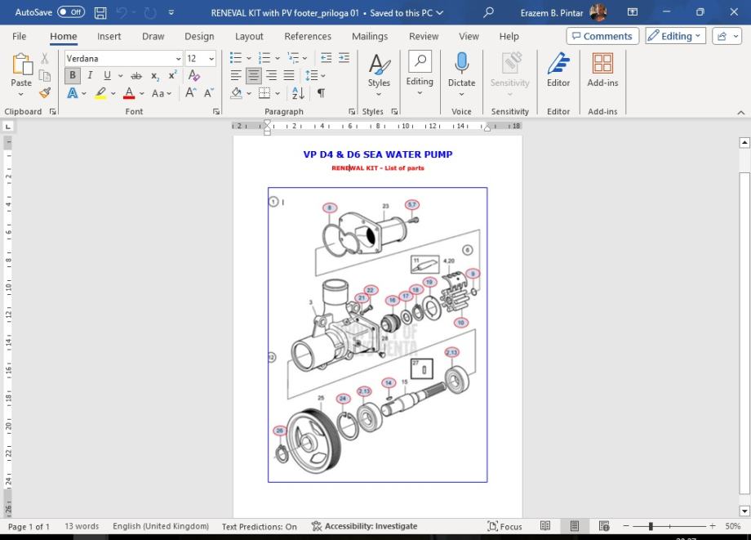Click the Comments button
Image resolution: width=751 pixels, height=540 pixels.
(602, 36)
